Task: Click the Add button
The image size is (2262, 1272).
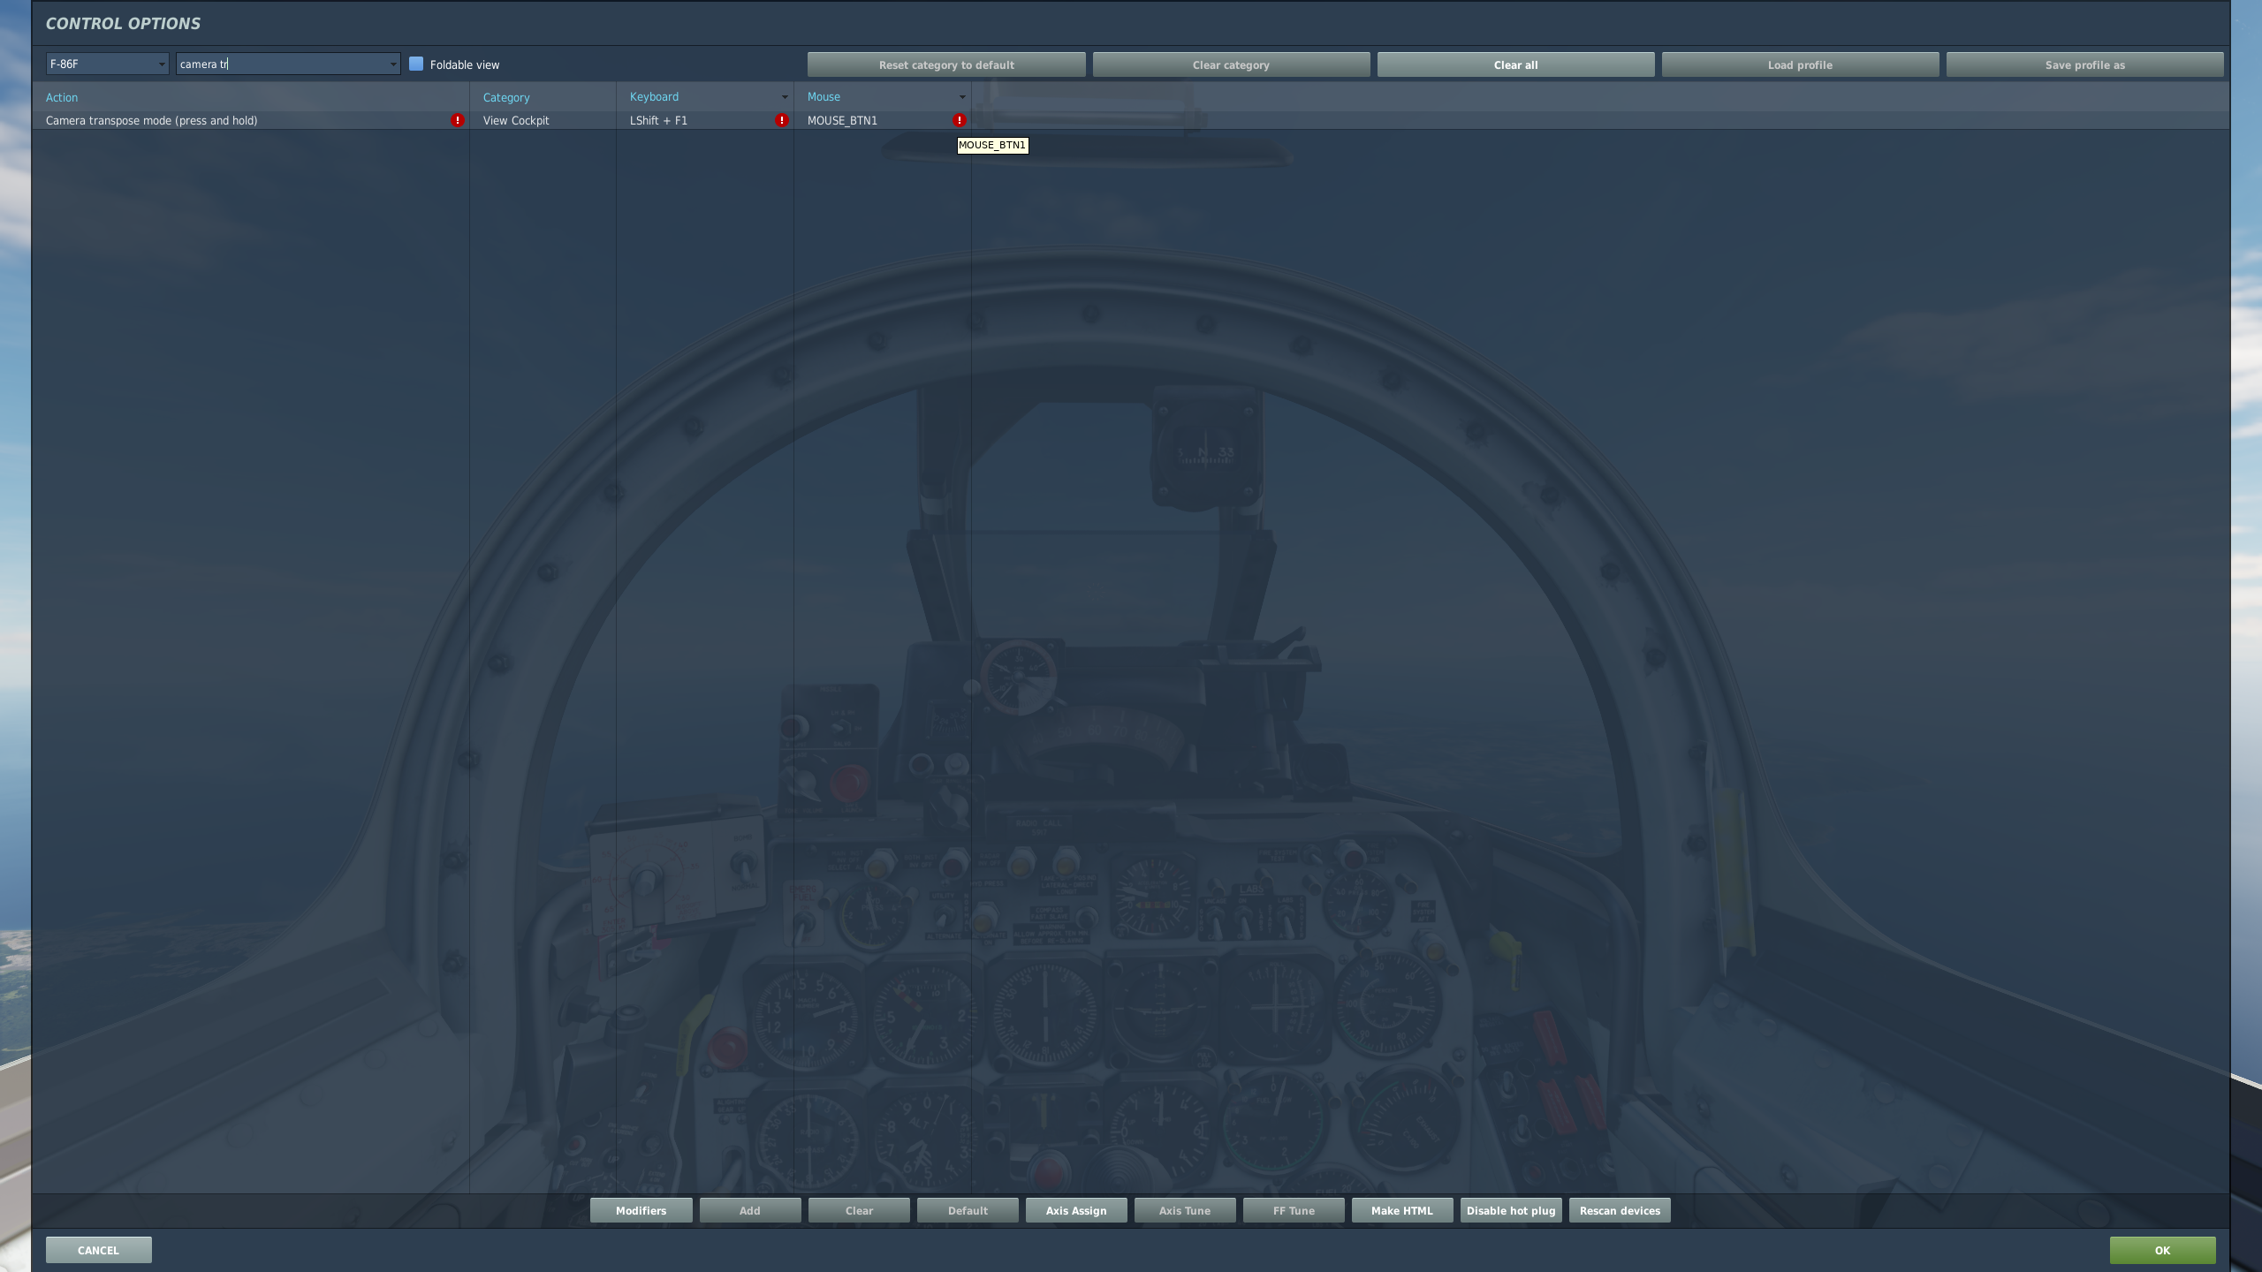Action: pos(750,1210)
